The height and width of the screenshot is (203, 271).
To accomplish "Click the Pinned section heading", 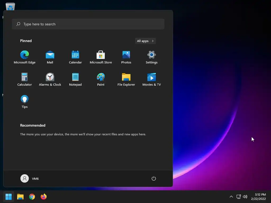I will click(x=26, y=41).
